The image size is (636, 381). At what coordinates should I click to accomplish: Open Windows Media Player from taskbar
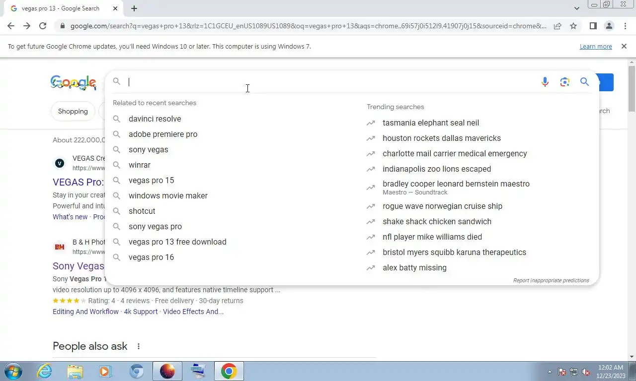(105, 371)
